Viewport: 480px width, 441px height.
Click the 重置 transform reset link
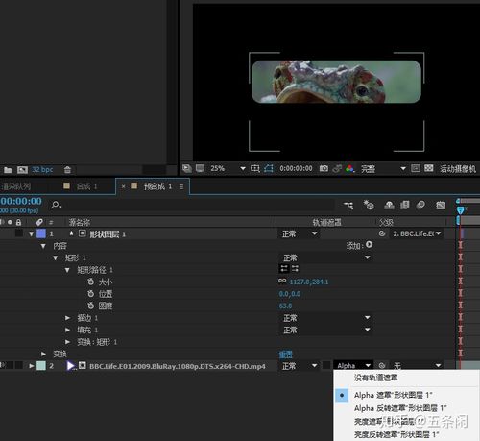[285, 355]
